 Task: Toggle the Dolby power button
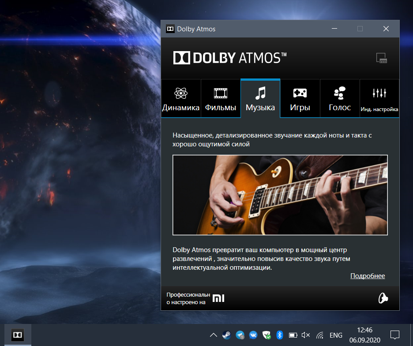pyautogui.click(x=383, y=298)
